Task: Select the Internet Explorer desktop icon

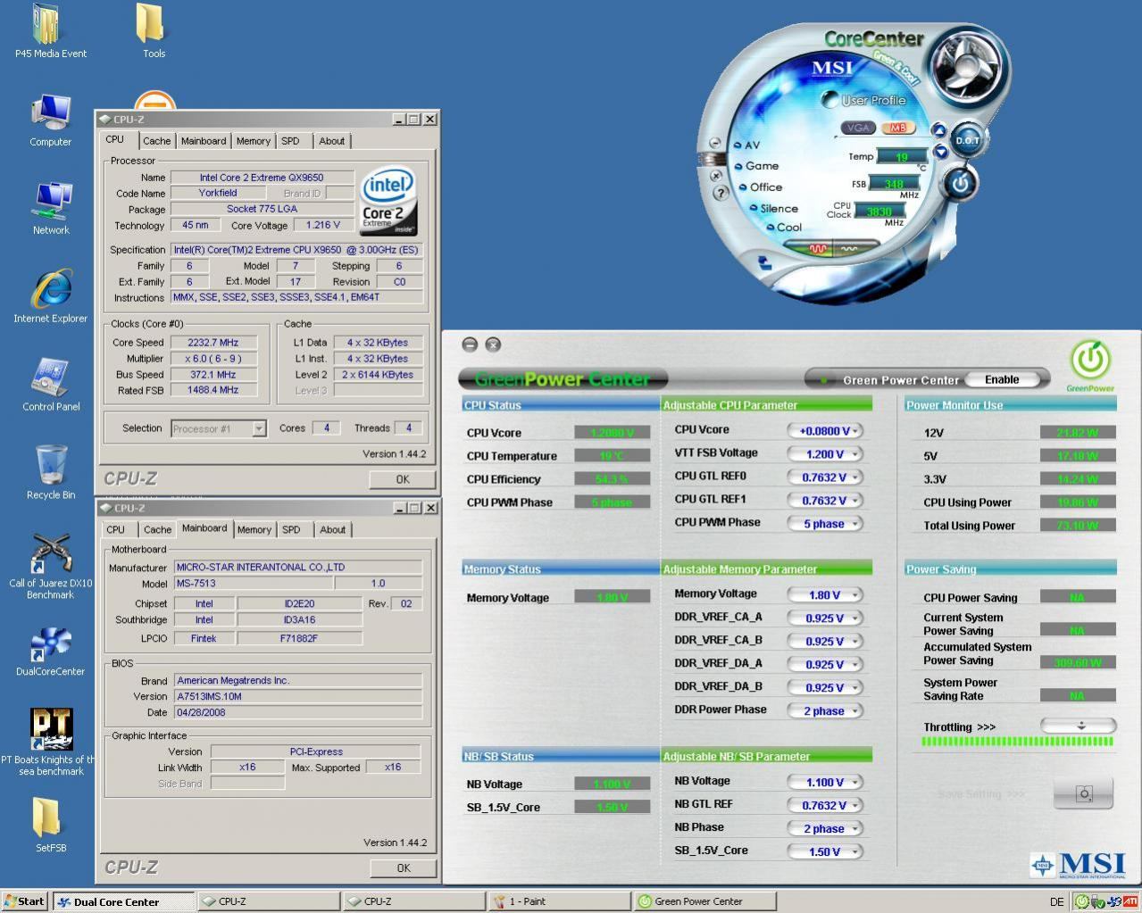Action: pos(51,296)
